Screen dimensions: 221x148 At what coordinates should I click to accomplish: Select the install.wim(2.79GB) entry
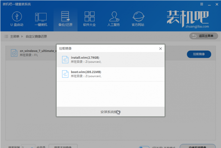point(111,60)
